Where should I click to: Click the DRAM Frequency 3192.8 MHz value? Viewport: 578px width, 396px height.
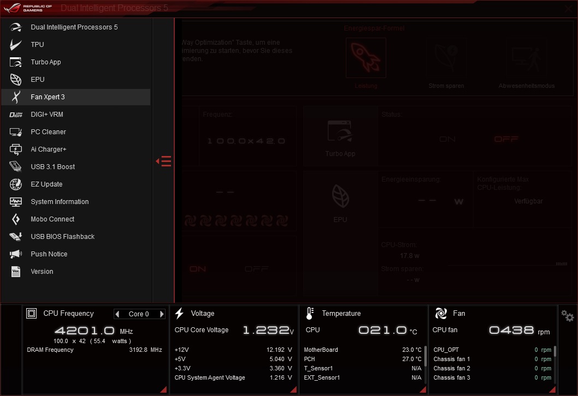146,350
